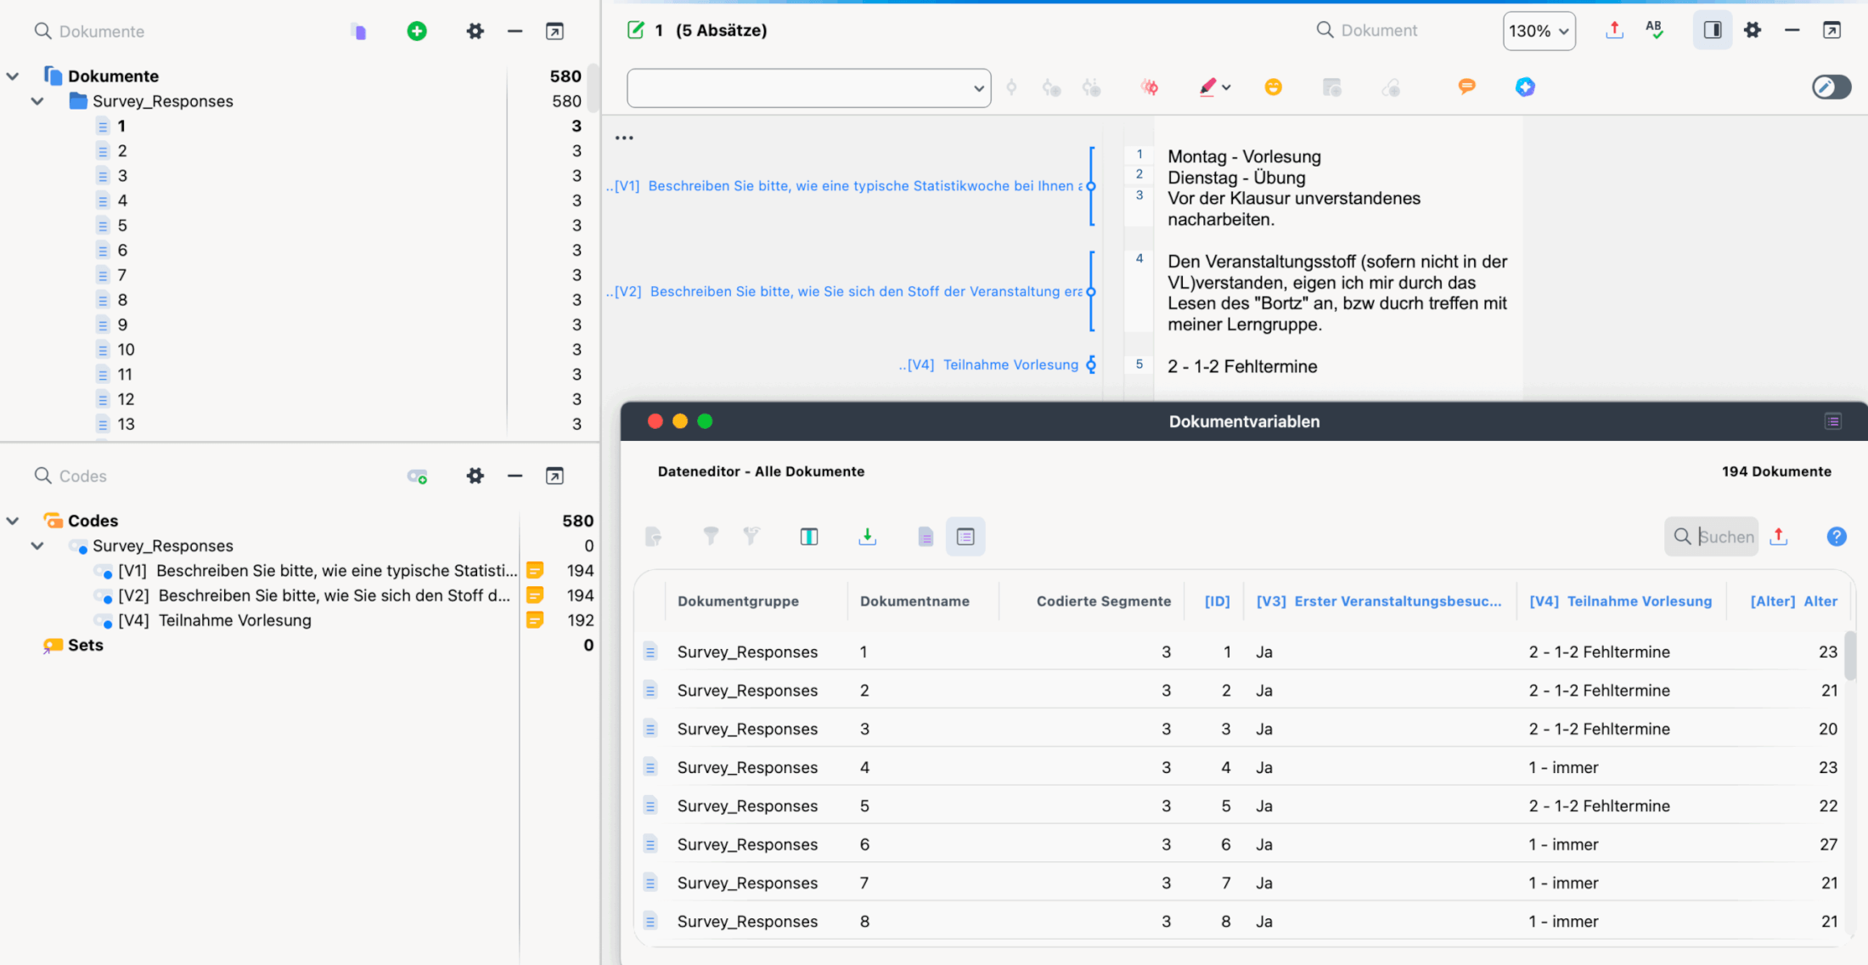Sort by [ID] column header
Screen dimensions: 1868x965
click(x=1217, y=601)
